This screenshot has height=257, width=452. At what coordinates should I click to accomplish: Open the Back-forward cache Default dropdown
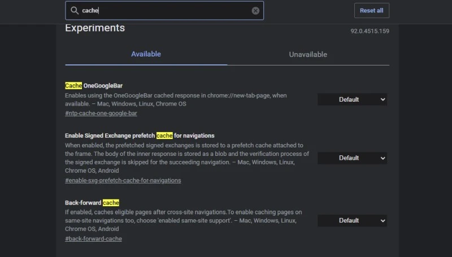pos(352,220)
